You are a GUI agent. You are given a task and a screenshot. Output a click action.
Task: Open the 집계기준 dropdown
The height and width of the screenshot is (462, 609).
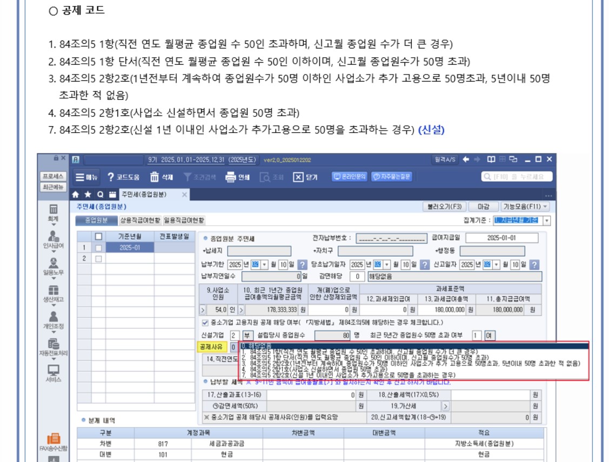(546, 221)
